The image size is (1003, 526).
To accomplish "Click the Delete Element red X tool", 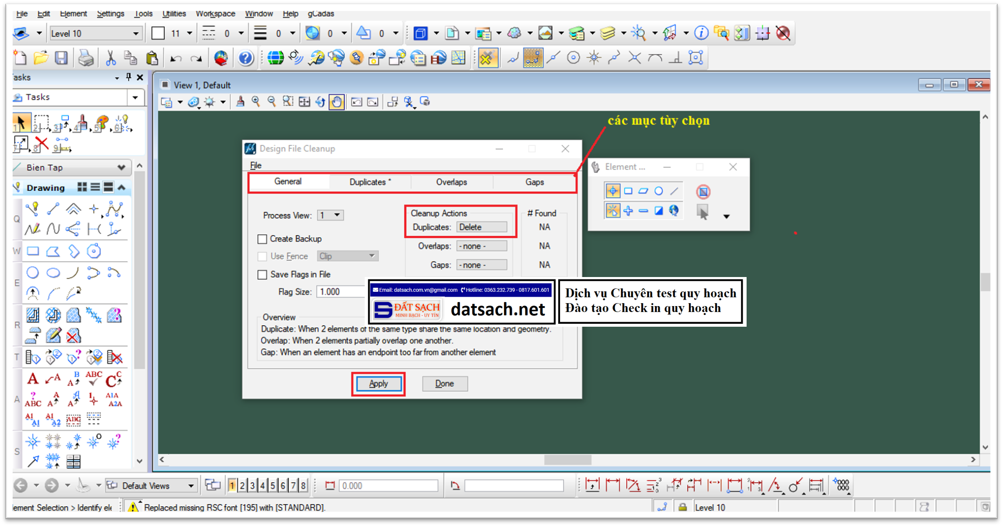I will tap(42, 144).
